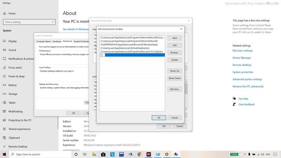Open Power & sleep settings
This screenshot has height=158, width=281.
coord(17,76)
